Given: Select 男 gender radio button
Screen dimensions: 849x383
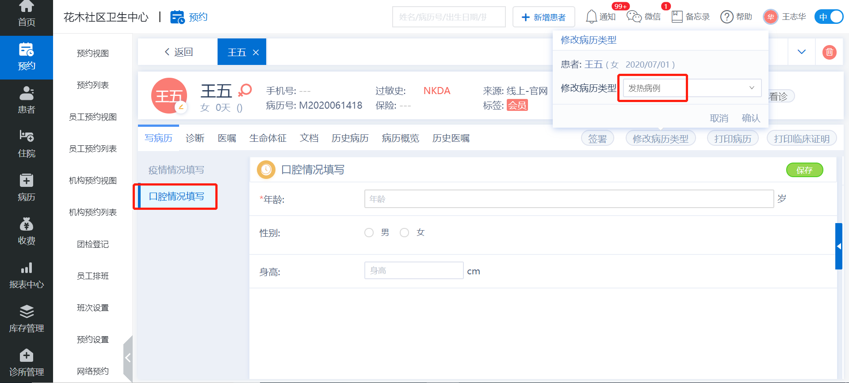Looking at the screenshot, I should pyautogui.click(x=369, y=232).
